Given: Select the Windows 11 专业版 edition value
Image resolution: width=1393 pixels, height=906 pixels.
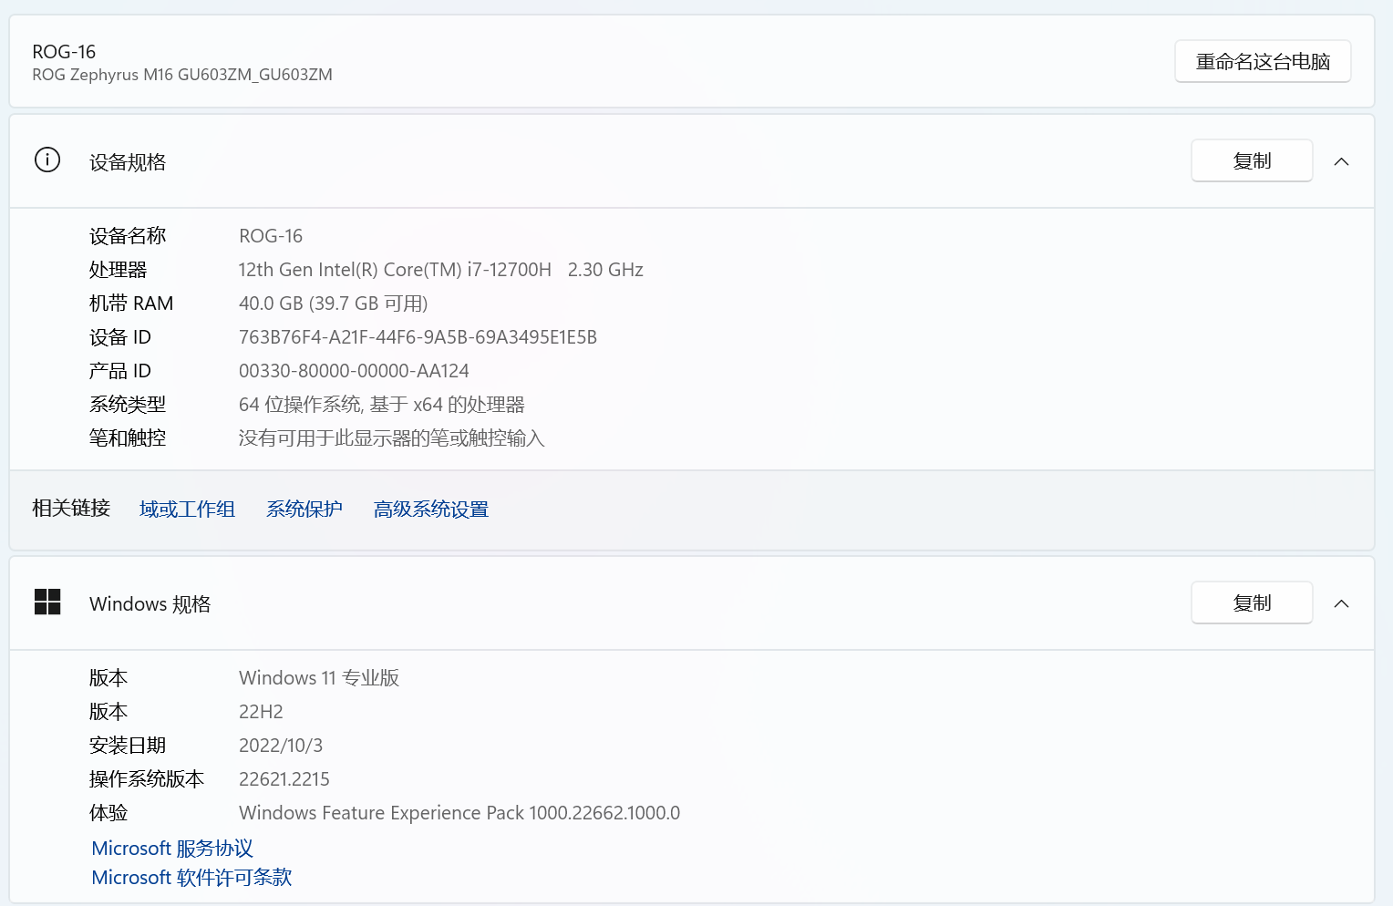Looking at the screenshot, I should click(319, 678).
